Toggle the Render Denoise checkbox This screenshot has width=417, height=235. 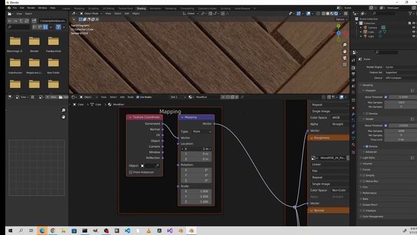(x=367, y=146)
